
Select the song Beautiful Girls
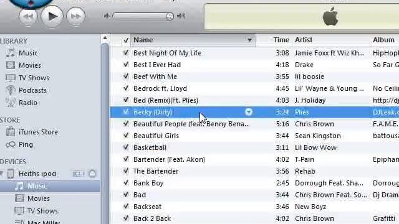click(x=156, y=136)
